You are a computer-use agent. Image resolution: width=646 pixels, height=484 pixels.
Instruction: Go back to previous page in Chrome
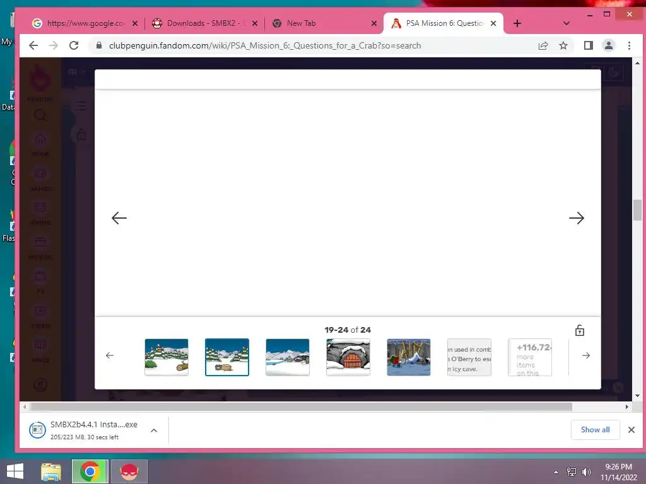pyautogui.click(x=33, y=45)
